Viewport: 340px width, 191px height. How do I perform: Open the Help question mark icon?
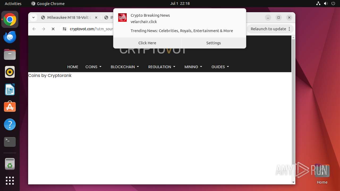(10, 124)
